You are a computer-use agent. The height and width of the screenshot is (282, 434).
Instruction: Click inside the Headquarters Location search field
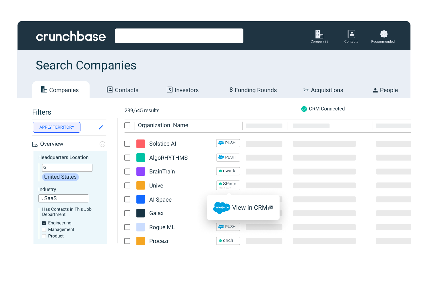[x=67, y=167]
